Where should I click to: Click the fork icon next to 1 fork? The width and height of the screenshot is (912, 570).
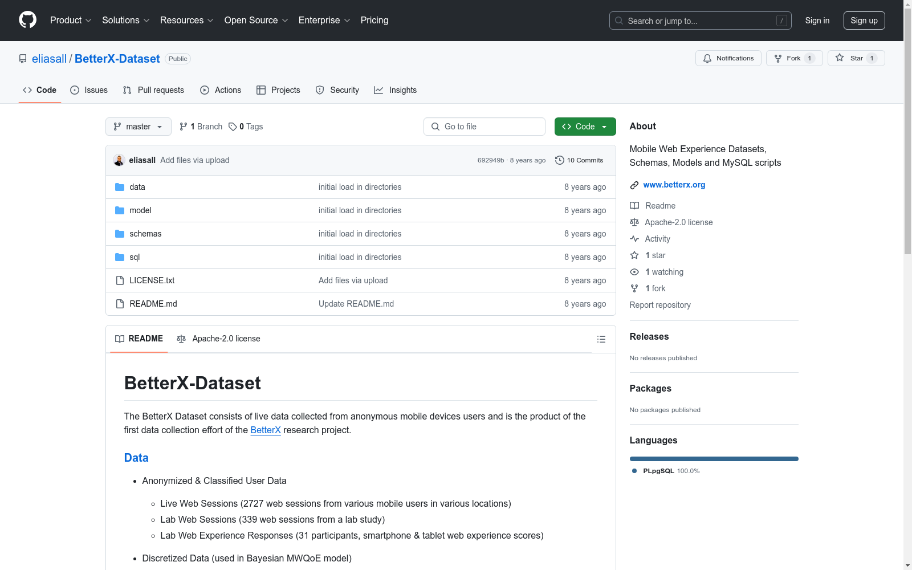coord(634,288)
